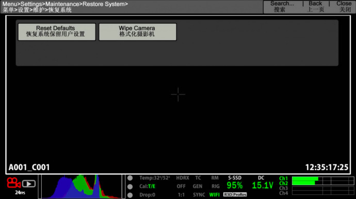Viewport: 356px width, 199px height.
Task: Open playback mode with the play icon
Action: tap(29, 184)
